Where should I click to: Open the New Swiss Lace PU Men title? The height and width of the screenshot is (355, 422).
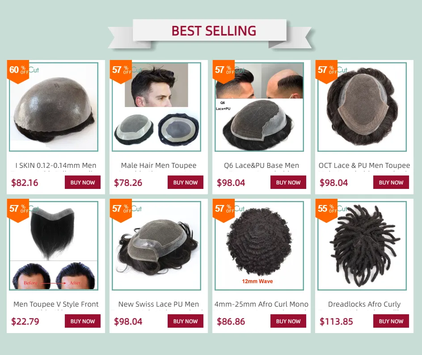(x=159, y=304)
